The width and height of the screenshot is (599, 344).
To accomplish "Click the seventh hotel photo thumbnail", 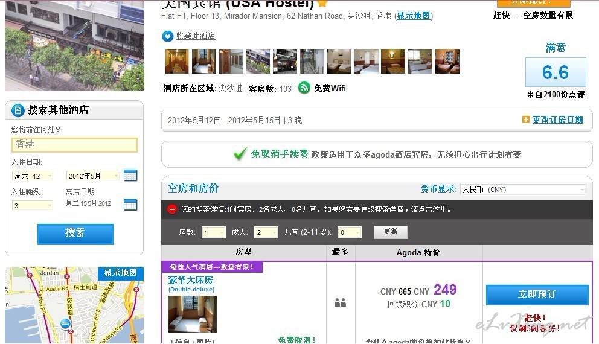I will [339, 61].
